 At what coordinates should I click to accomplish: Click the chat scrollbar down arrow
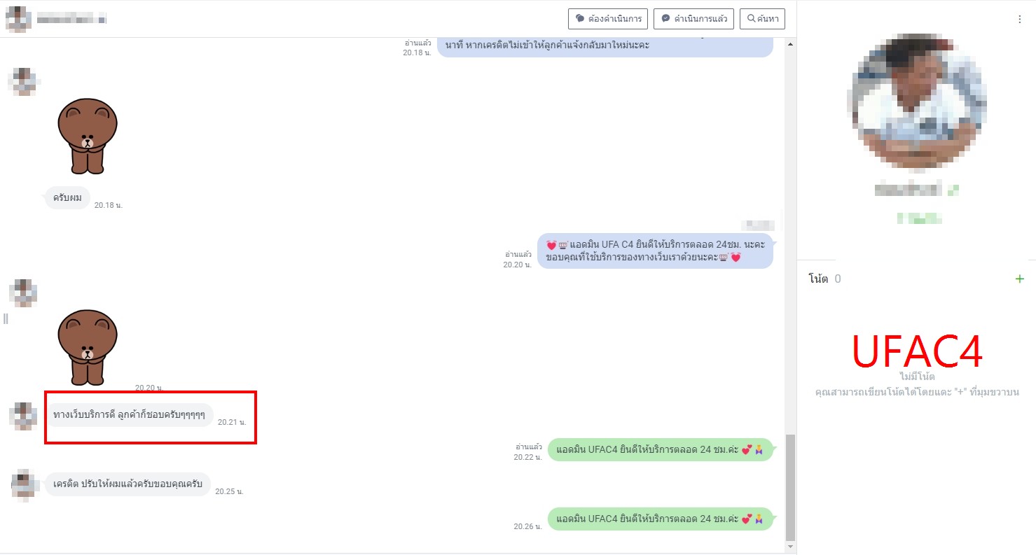tap(791, 546)
